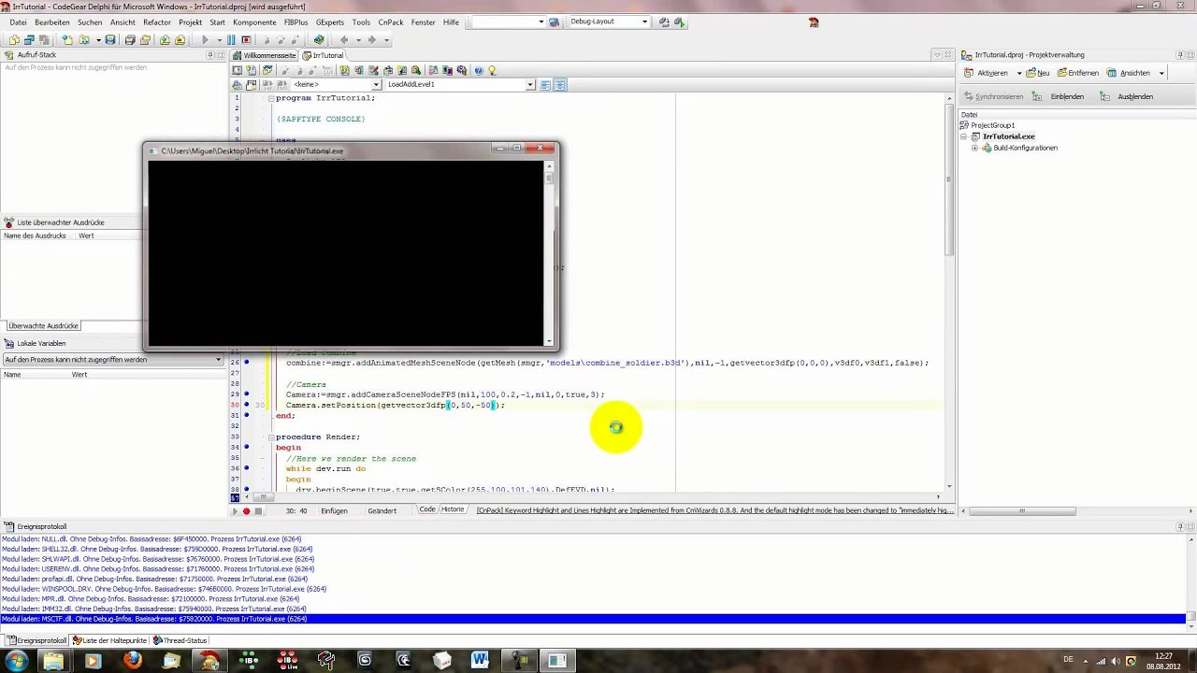Click the red macro record button in the status bar
Viewport: 1197px width, 673px height.
[x=246, y=511]
